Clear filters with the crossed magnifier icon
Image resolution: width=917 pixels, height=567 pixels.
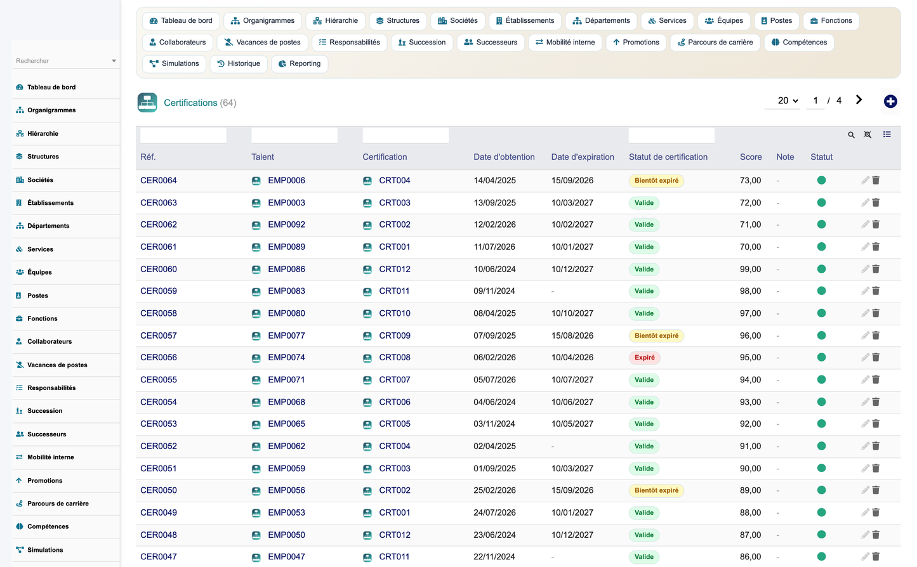point(868,135)
